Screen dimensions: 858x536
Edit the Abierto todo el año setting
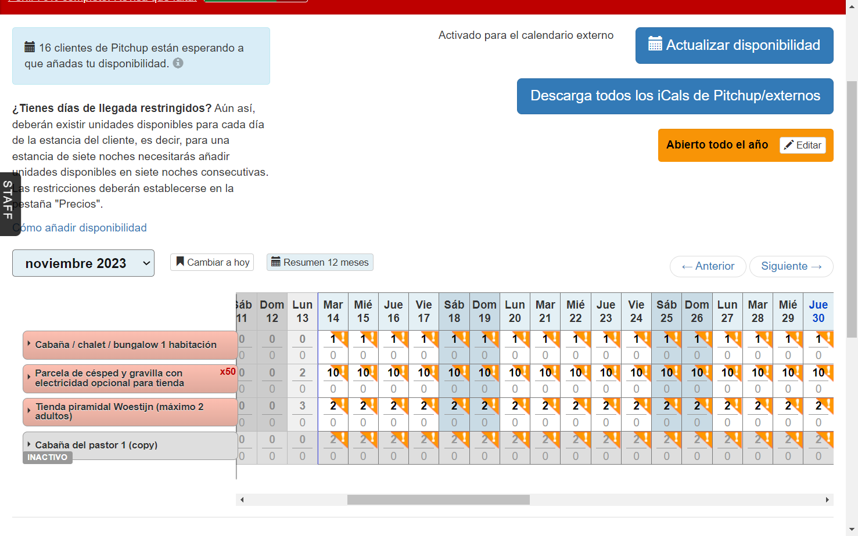click(x=803, y=145)
